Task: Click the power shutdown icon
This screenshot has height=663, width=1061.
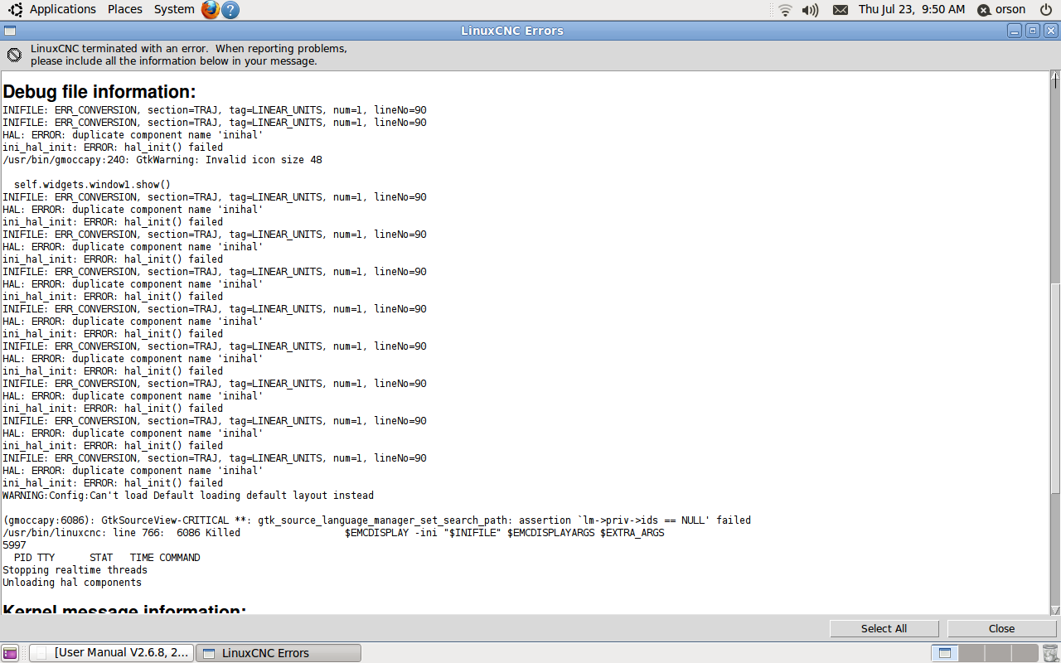Action: click(1046, 10)
